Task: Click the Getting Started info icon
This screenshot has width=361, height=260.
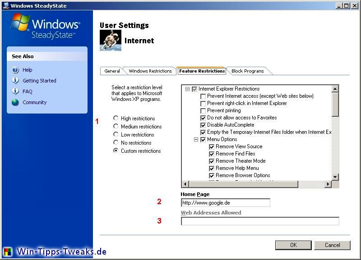Action: pos(15,81)
